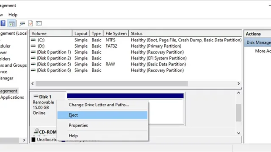Select (Disk 0 partition 5) row
Screen dimensions: 271x152
coord(135,64)
